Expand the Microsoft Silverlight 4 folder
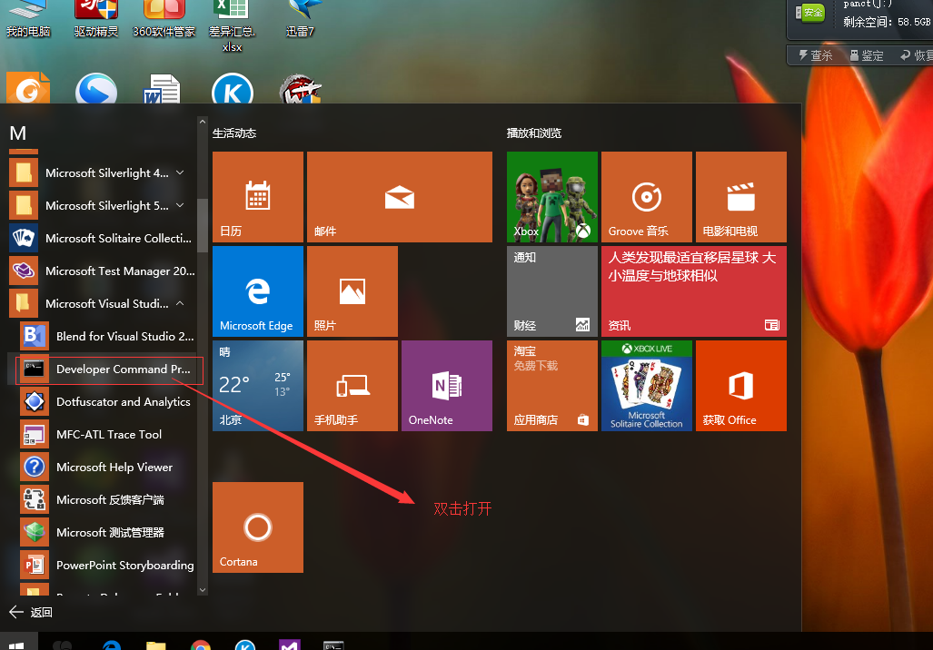 103,173
